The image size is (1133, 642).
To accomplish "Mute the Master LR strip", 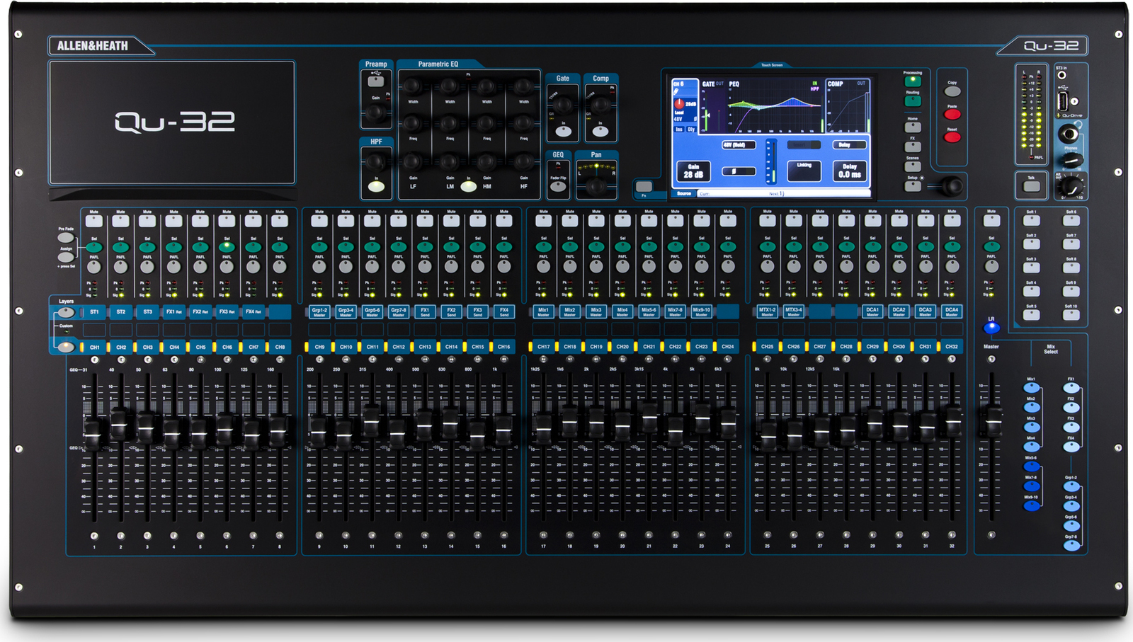I will [x=991, y=222].
